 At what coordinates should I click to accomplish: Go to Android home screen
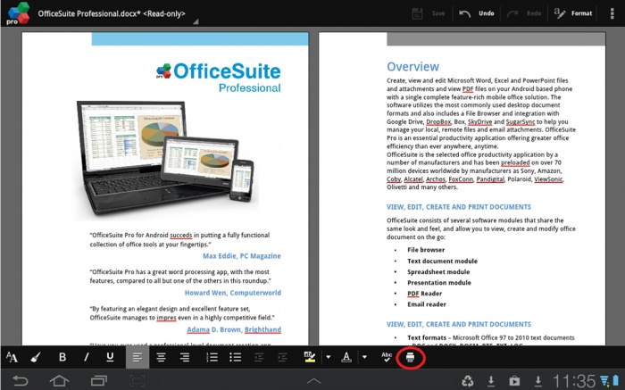pos(59,381)
